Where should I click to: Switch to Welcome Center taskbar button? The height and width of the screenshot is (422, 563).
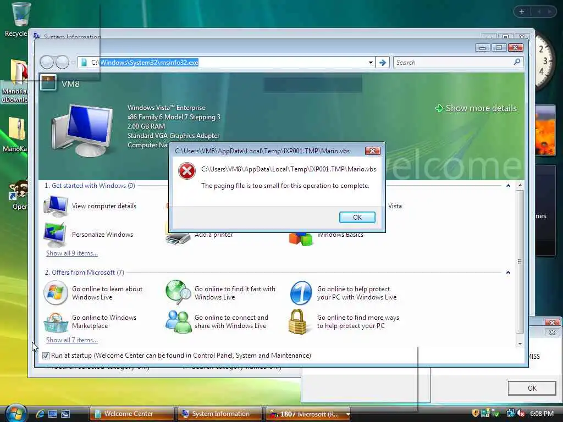pos(131,414)
